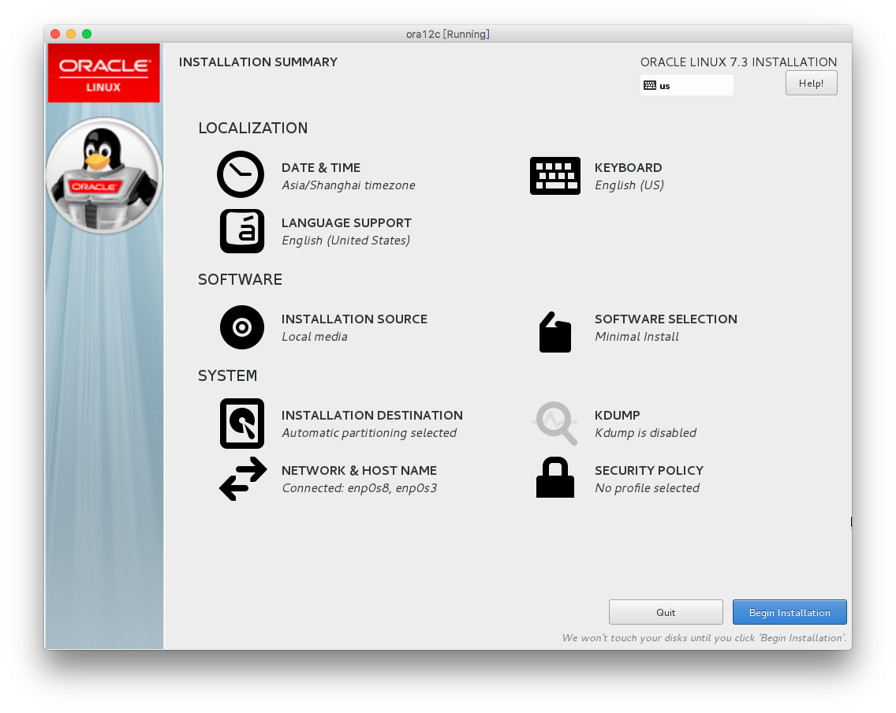
Task: Click 'Automatic partitioning selected' text
Action: (x=369, y=433)
